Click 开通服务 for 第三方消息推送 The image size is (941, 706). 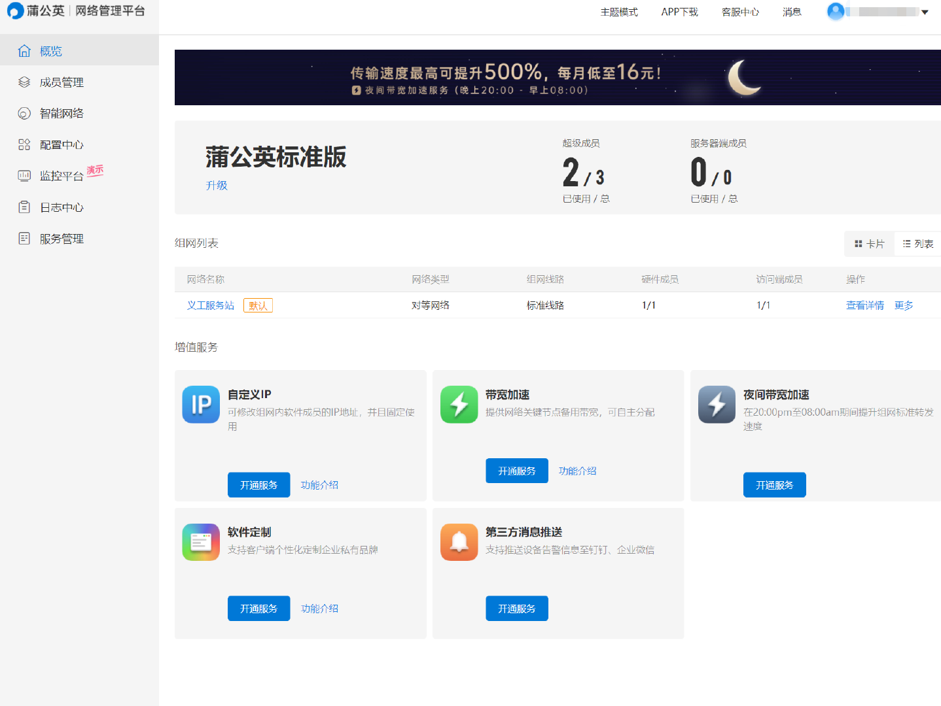tap(517, 609)
